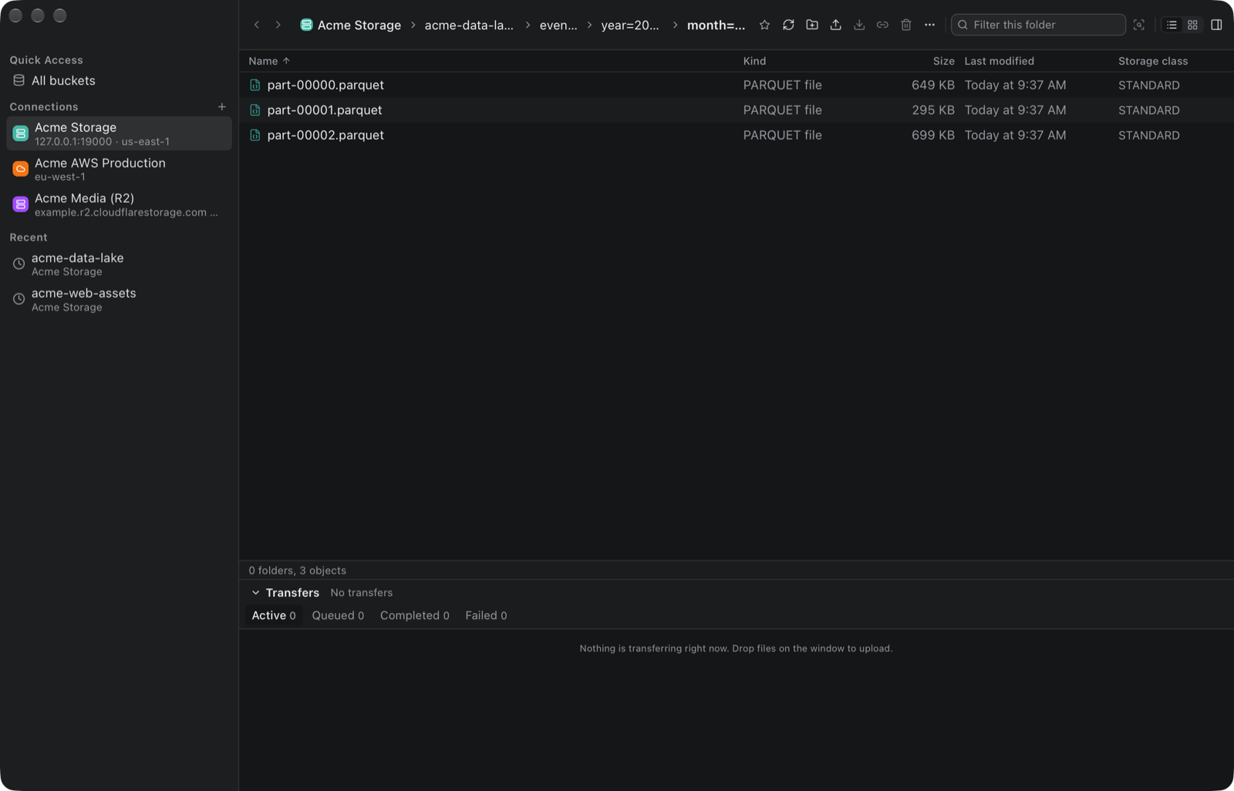Toggle the inspector side panel
This screenshot has height=791, width=1234.
[x=1216, y=25]
